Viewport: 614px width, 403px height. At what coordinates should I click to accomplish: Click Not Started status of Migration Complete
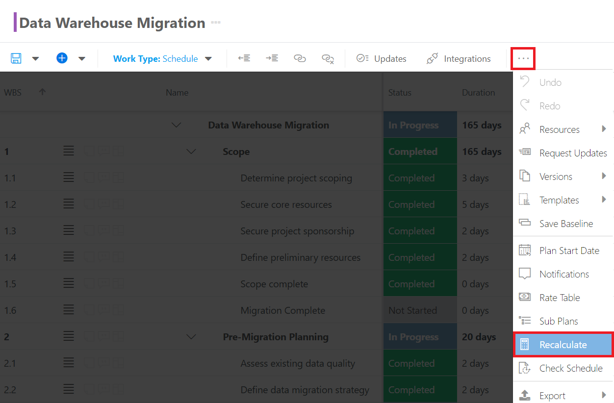[420, 310]
